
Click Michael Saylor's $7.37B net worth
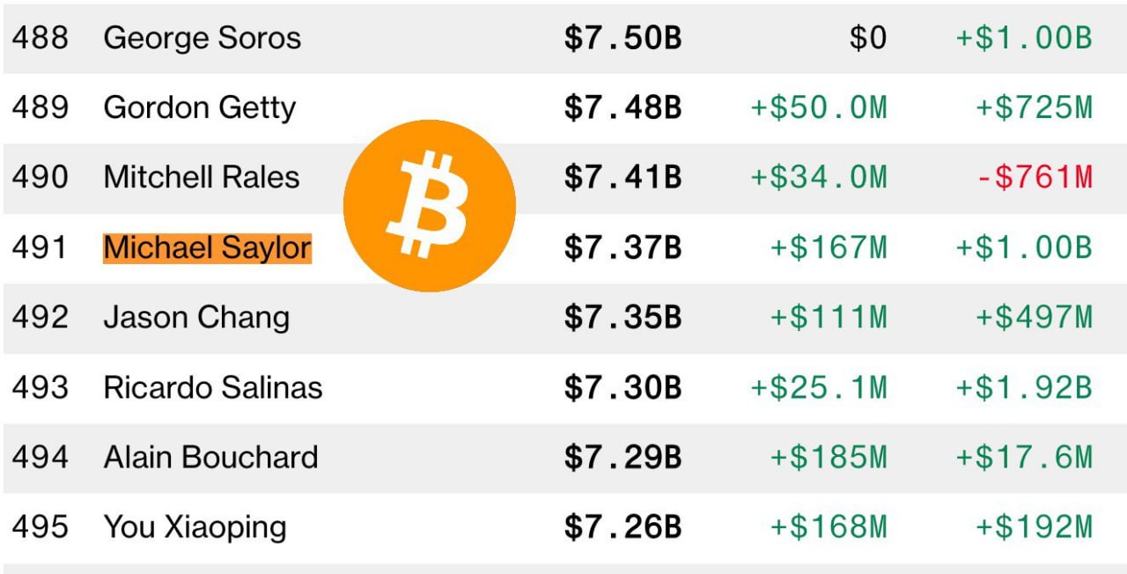623,247
